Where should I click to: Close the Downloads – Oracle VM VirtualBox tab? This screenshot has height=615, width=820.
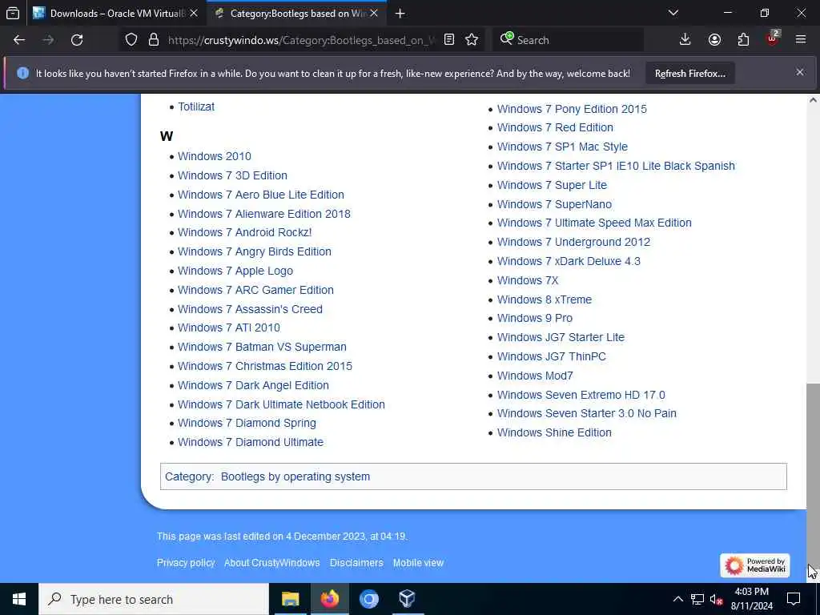click(194, 13)
